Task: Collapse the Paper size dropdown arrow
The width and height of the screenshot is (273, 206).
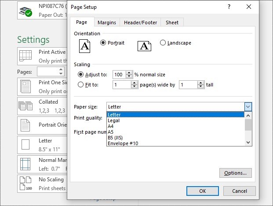Action: click(x=248, y=107)
